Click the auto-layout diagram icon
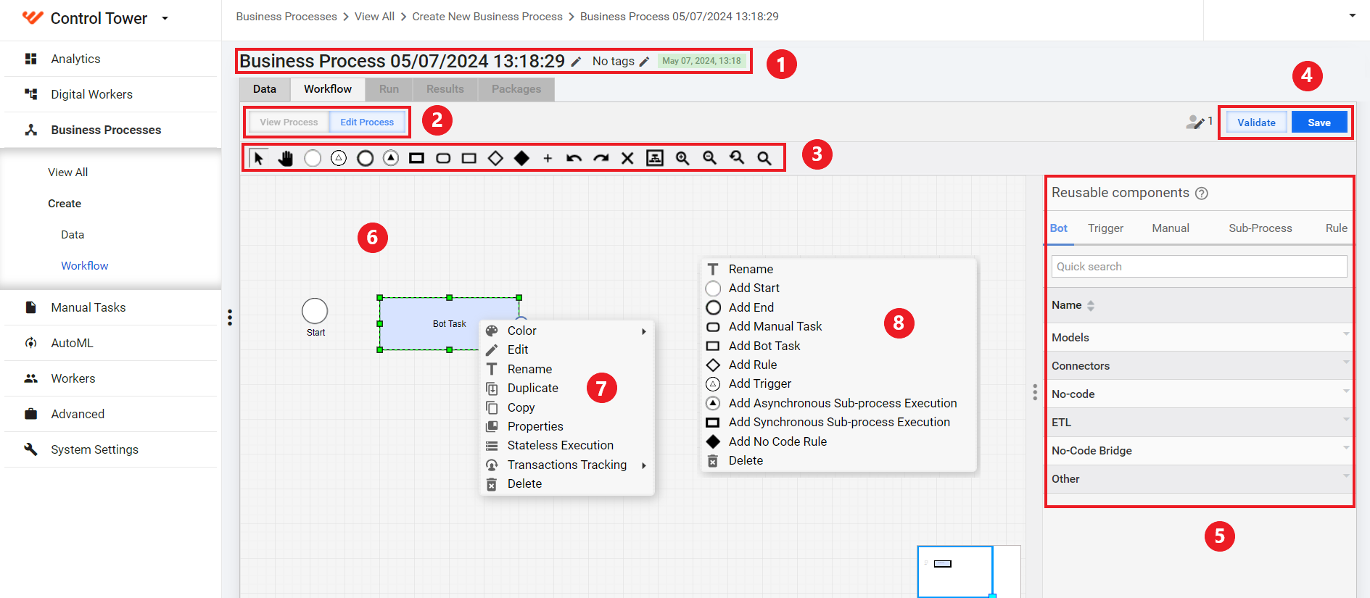 655,158
